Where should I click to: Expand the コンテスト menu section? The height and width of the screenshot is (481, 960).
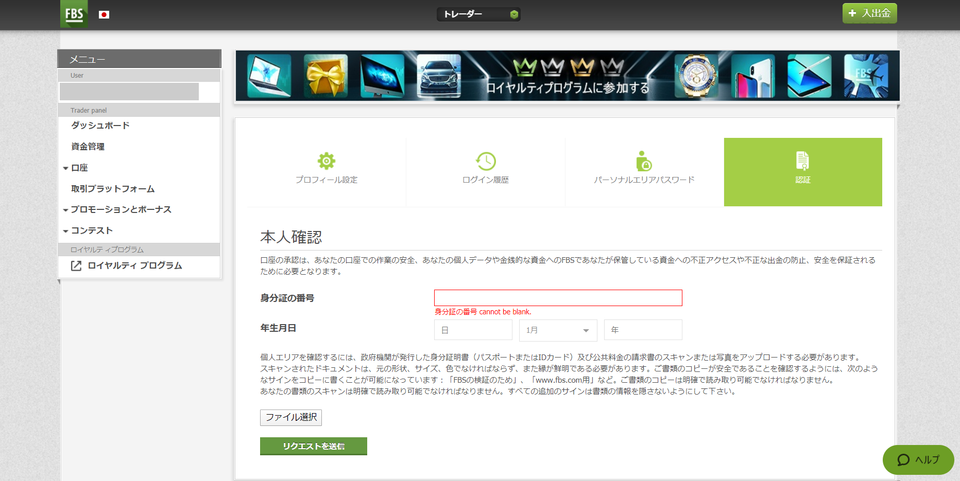pos(91,231)
